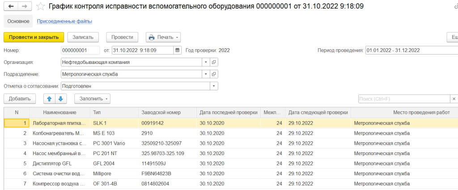Open the Подразделение record with open icon
This screenshot has width=458, height=190.
point(214,74)
